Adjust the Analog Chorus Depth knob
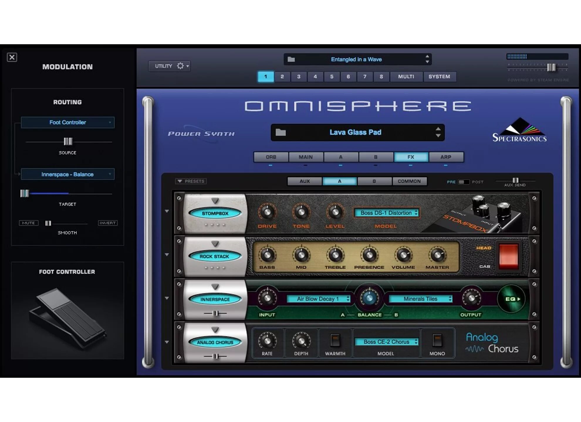Image resolution: width=581 pixels, height=422 pixels. click(301, 341)
